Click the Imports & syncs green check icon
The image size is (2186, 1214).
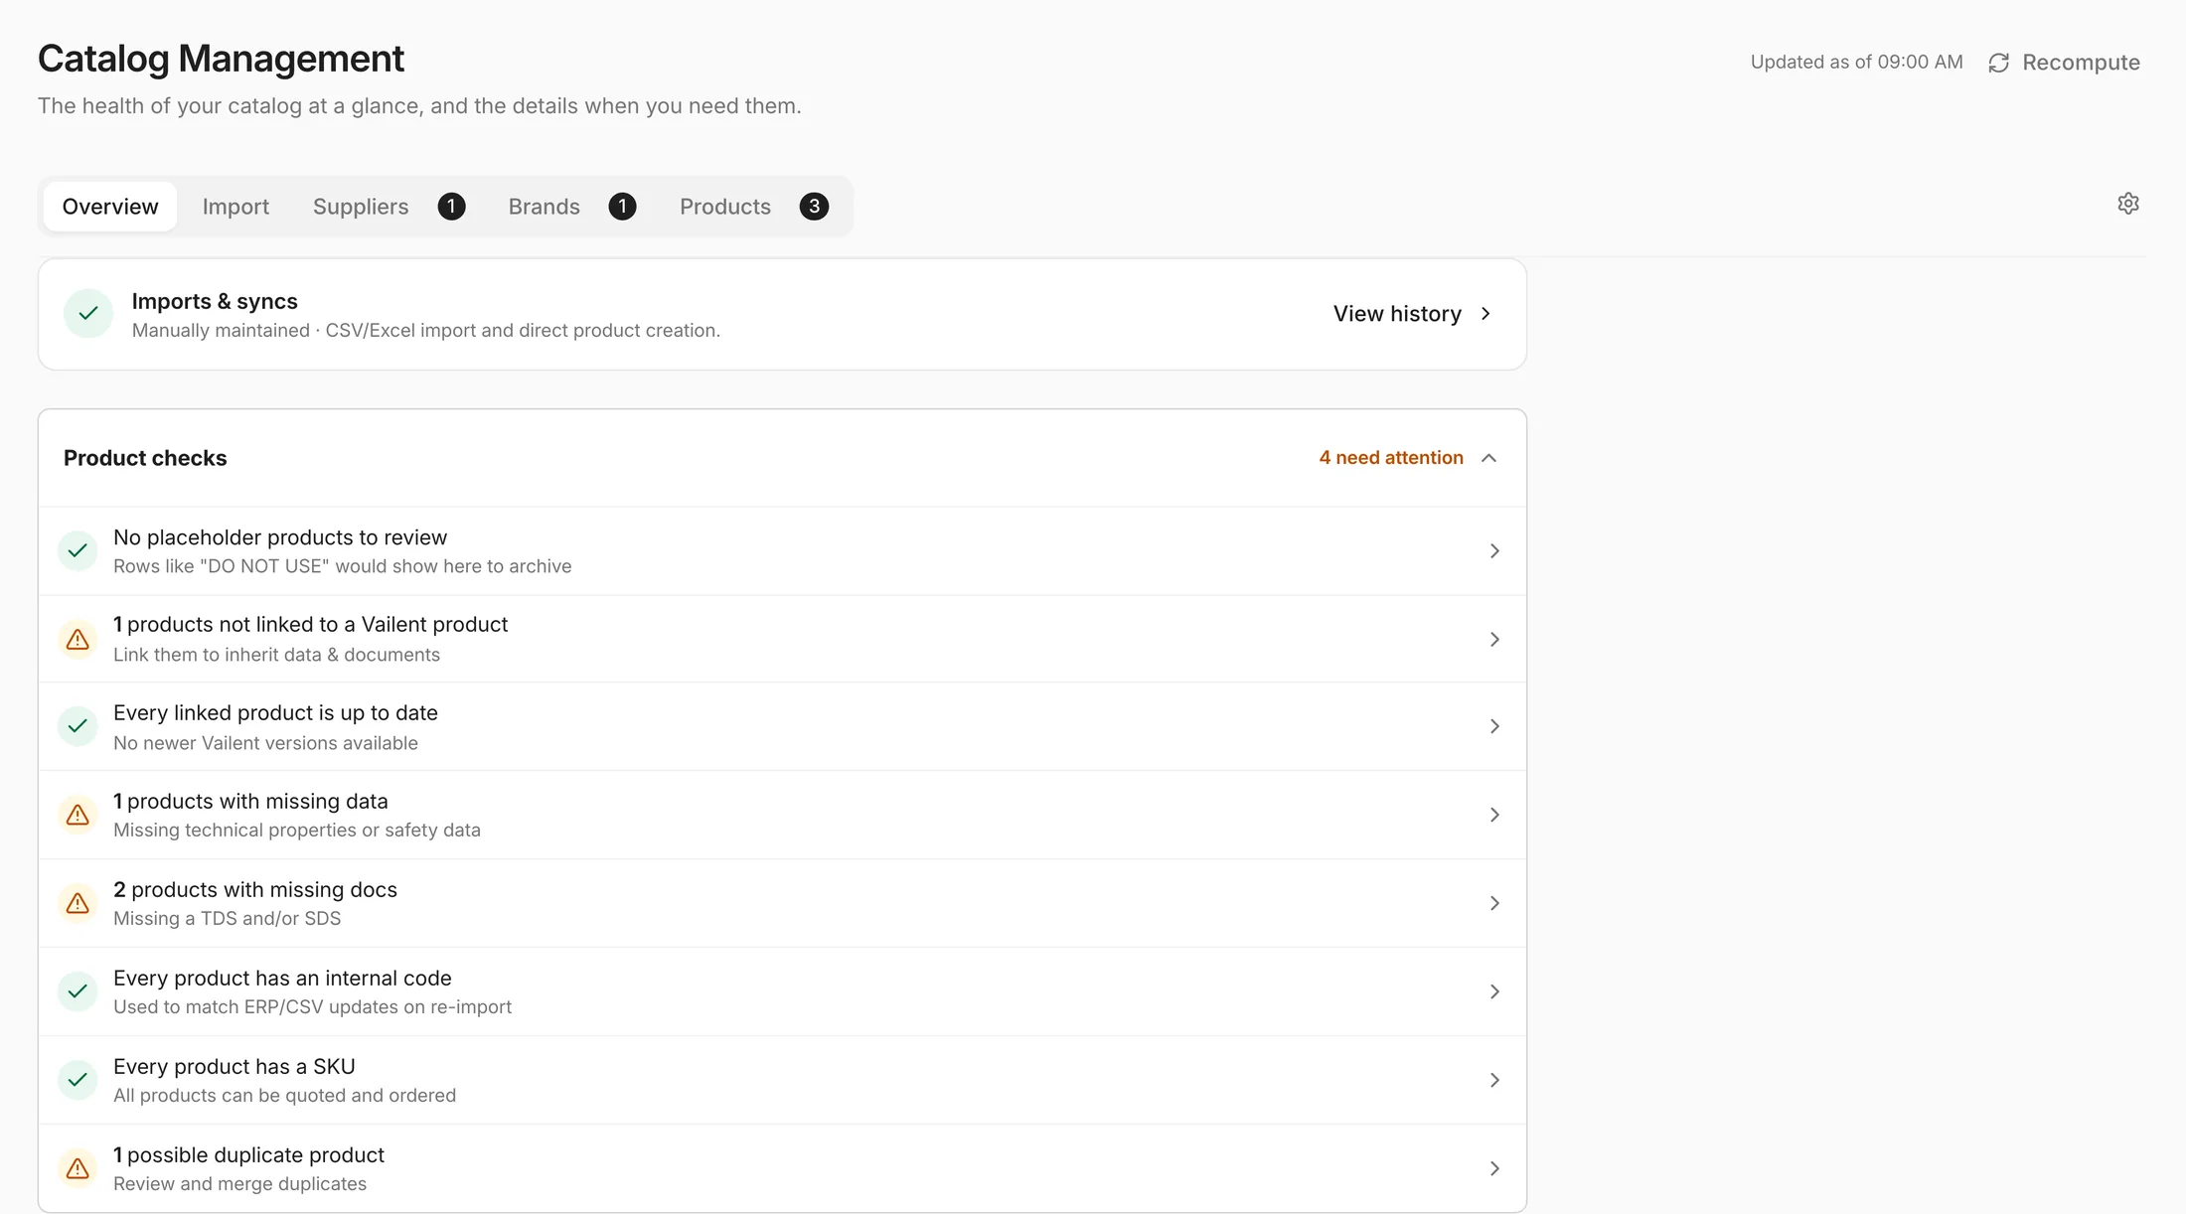click(x=88, y=314)
